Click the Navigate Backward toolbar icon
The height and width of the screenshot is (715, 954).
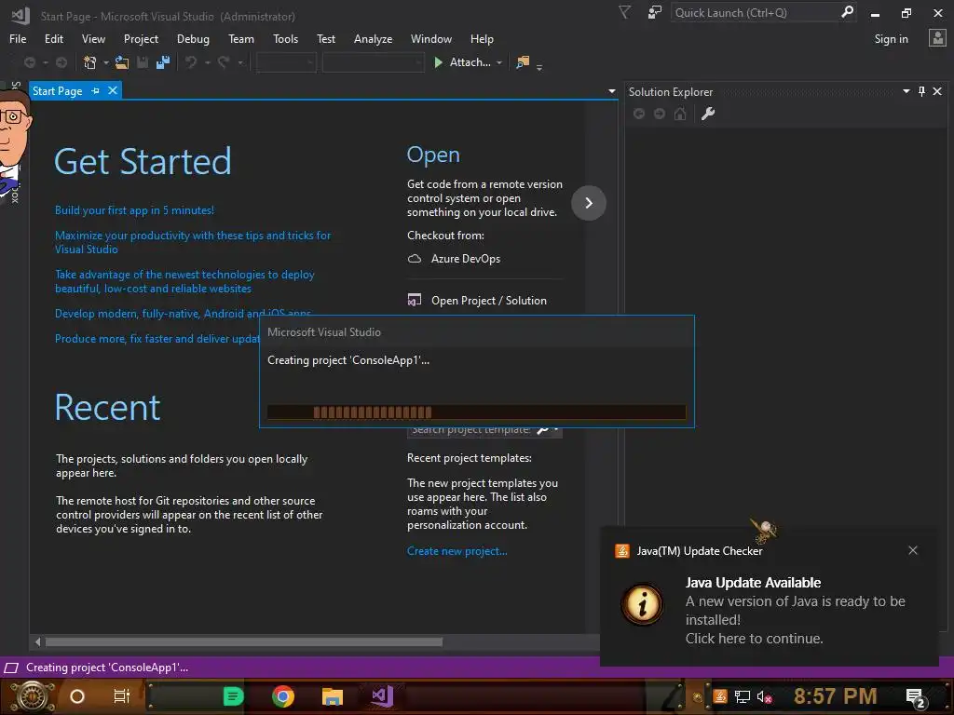tap(29, 62)
